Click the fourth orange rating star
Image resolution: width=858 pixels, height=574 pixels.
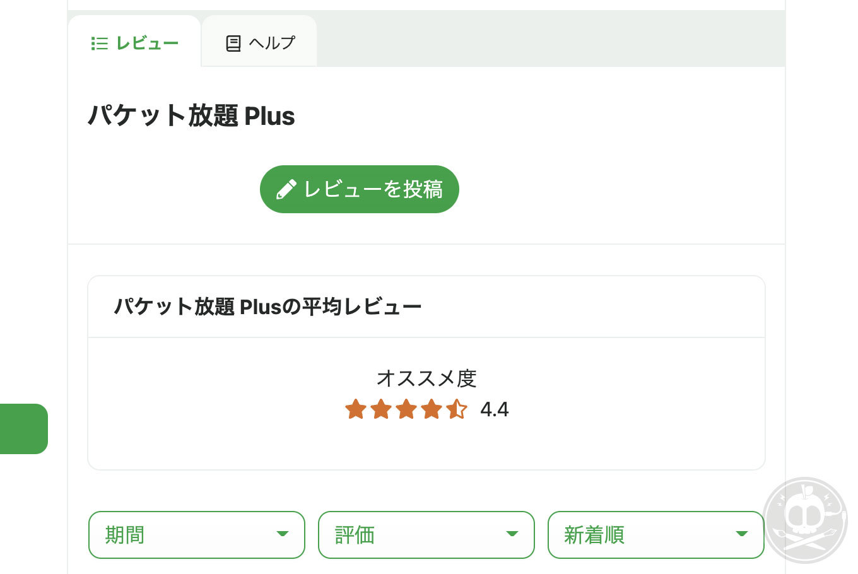pyautogui.click(x=432, y=409)
